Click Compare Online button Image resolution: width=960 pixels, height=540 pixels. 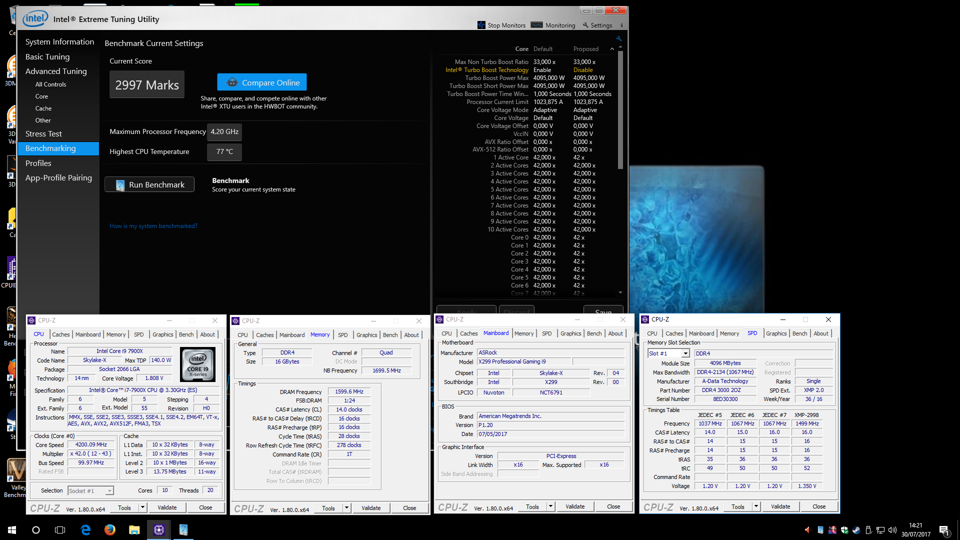[262, 82]
